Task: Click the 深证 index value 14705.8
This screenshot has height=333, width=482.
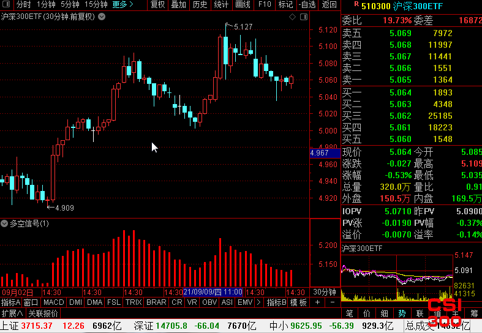Action: pos(171,326)
